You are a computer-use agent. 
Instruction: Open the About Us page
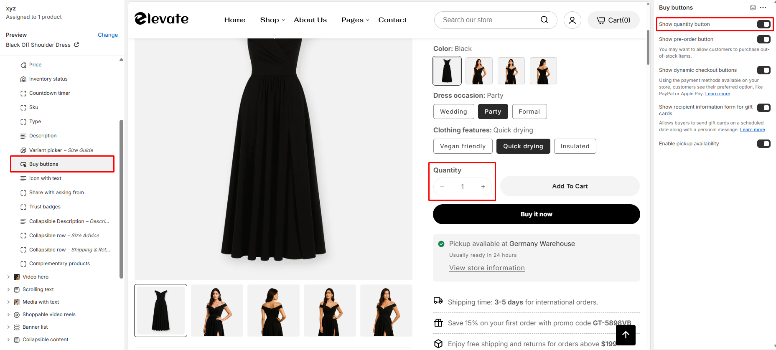point(310,20)
